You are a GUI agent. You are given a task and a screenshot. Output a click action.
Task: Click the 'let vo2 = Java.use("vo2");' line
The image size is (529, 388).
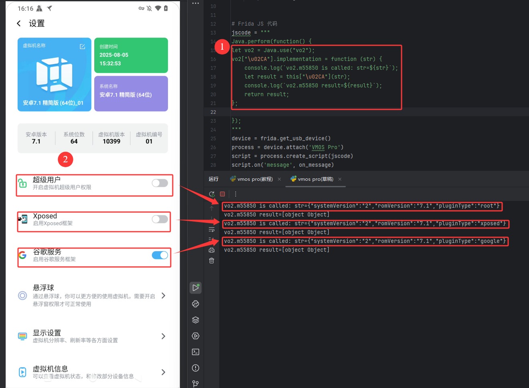(273, 50)
